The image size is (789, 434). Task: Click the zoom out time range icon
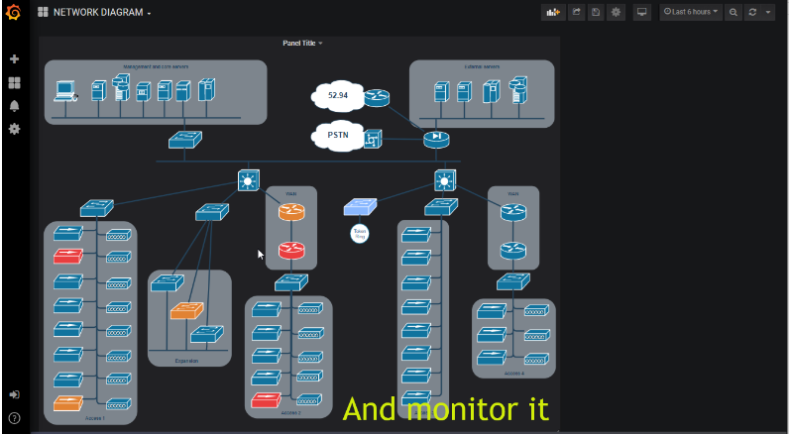click(x=733, y=13)
